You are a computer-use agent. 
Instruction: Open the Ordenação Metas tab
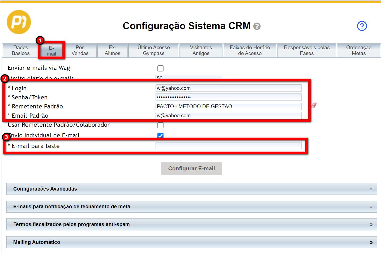coord(358,50)
